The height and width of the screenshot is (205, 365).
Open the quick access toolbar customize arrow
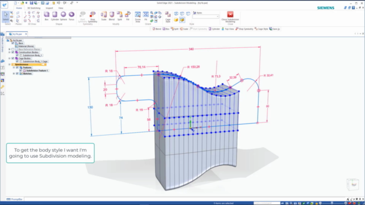tap(77, 3)
